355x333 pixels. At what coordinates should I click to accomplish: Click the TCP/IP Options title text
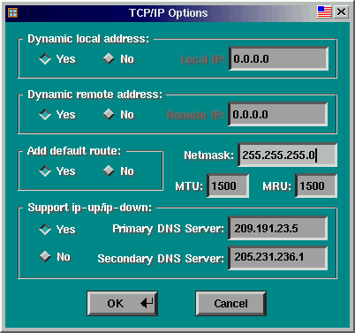(x=169, y=13)
